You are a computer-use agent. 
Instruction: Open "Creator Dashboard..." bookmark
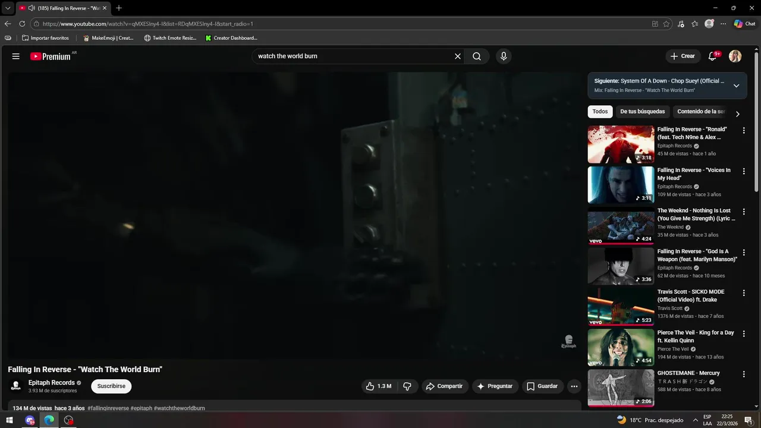(231, 38)
